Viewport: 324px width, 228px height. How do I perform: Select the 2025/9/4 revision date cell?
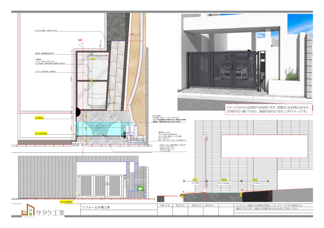(x=209, y=206)
